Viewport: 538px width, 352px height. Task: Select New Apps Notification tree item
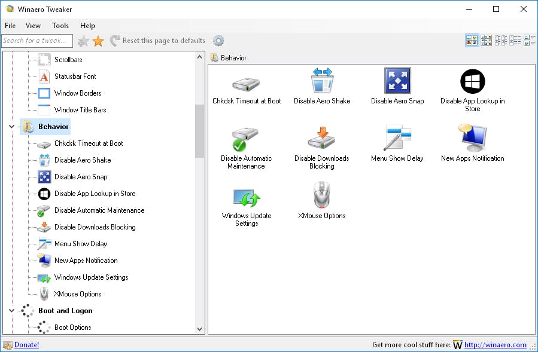pos(86,261)
